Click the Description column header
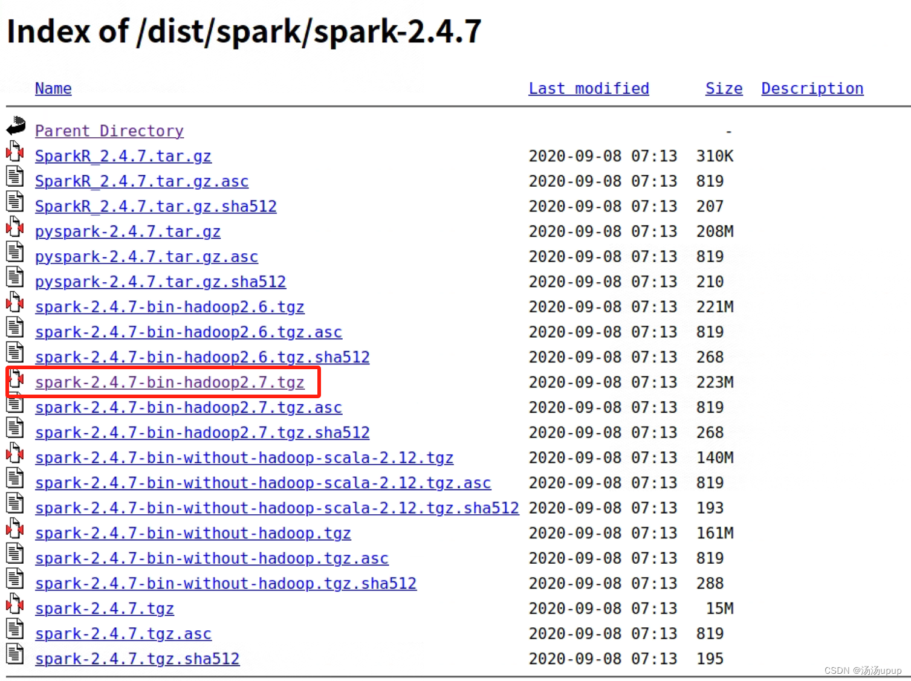 coord(812,88)
